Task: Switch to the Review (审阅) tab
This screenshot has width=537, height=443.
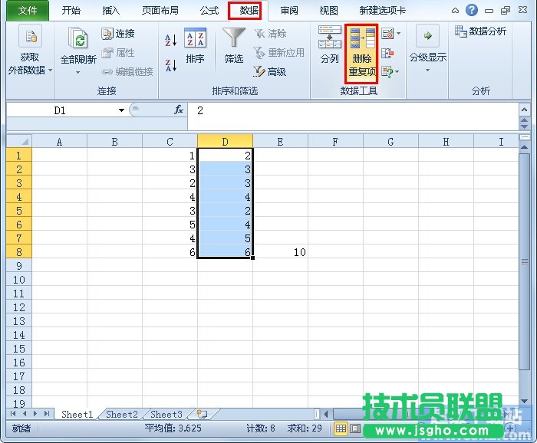Action: coord(289,11)
